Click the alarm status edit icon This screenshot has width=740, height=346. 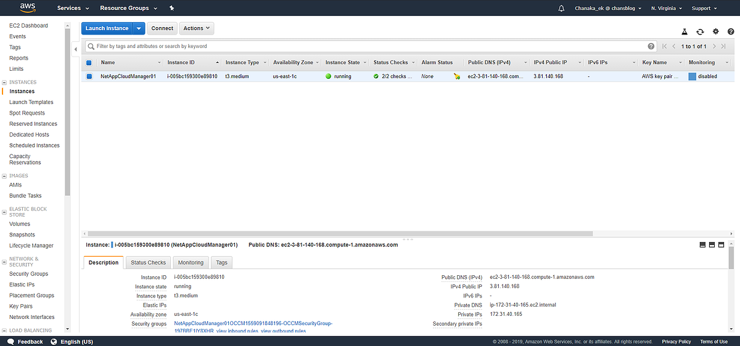(x=456, y=77)
